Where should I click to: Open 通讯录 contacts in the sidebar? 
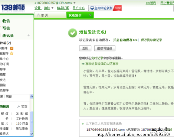click(x=8, y=36)
